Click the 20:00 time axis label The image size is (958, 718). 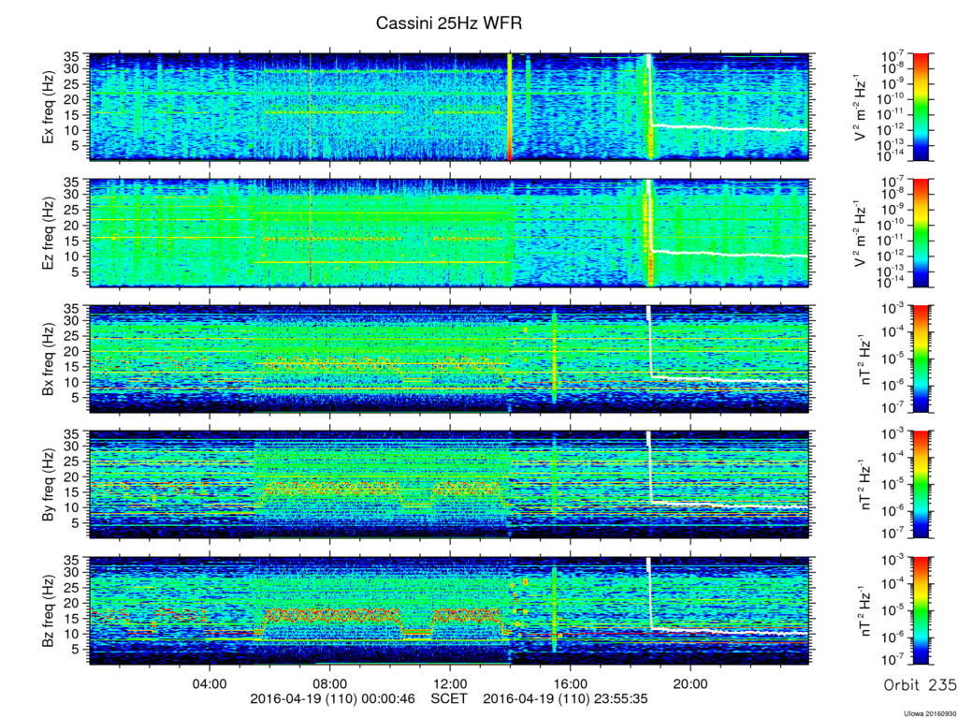[x=690, y=683]
